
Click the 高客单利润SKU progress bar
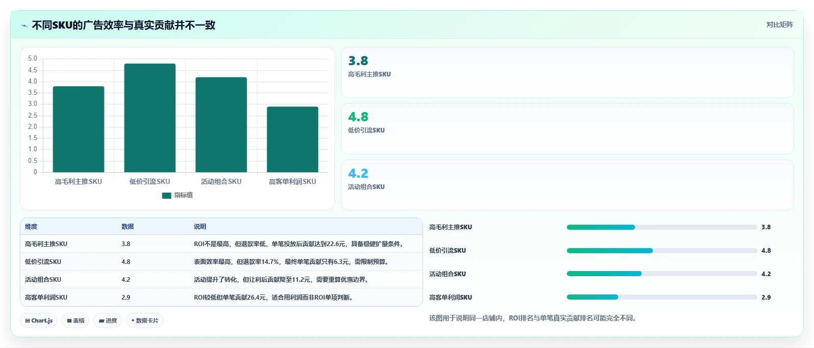(662, 297)
